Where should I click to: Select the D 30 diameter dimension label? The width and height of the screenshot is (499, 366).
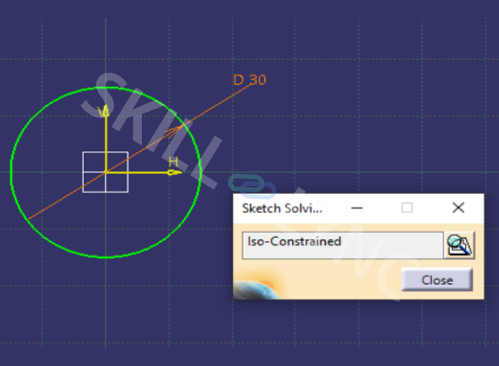point(249,80)
